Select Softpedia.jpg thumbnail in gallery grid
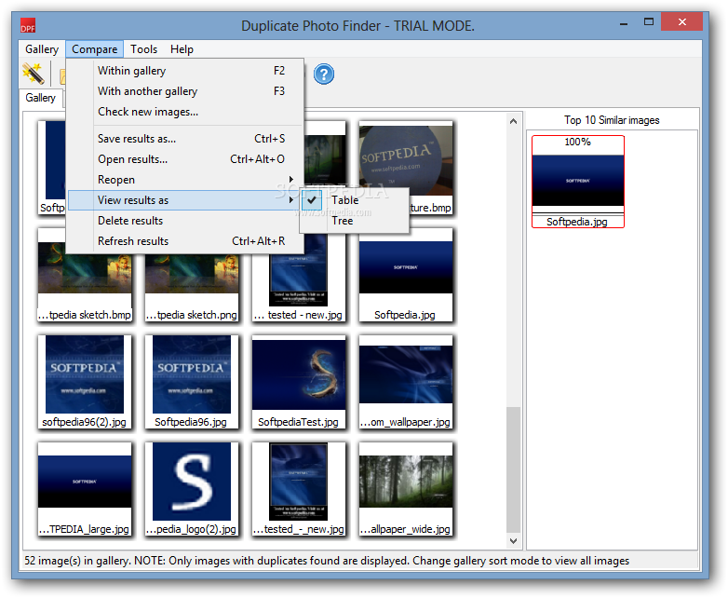Screen dimensions: 728x598 click(405, 275)
